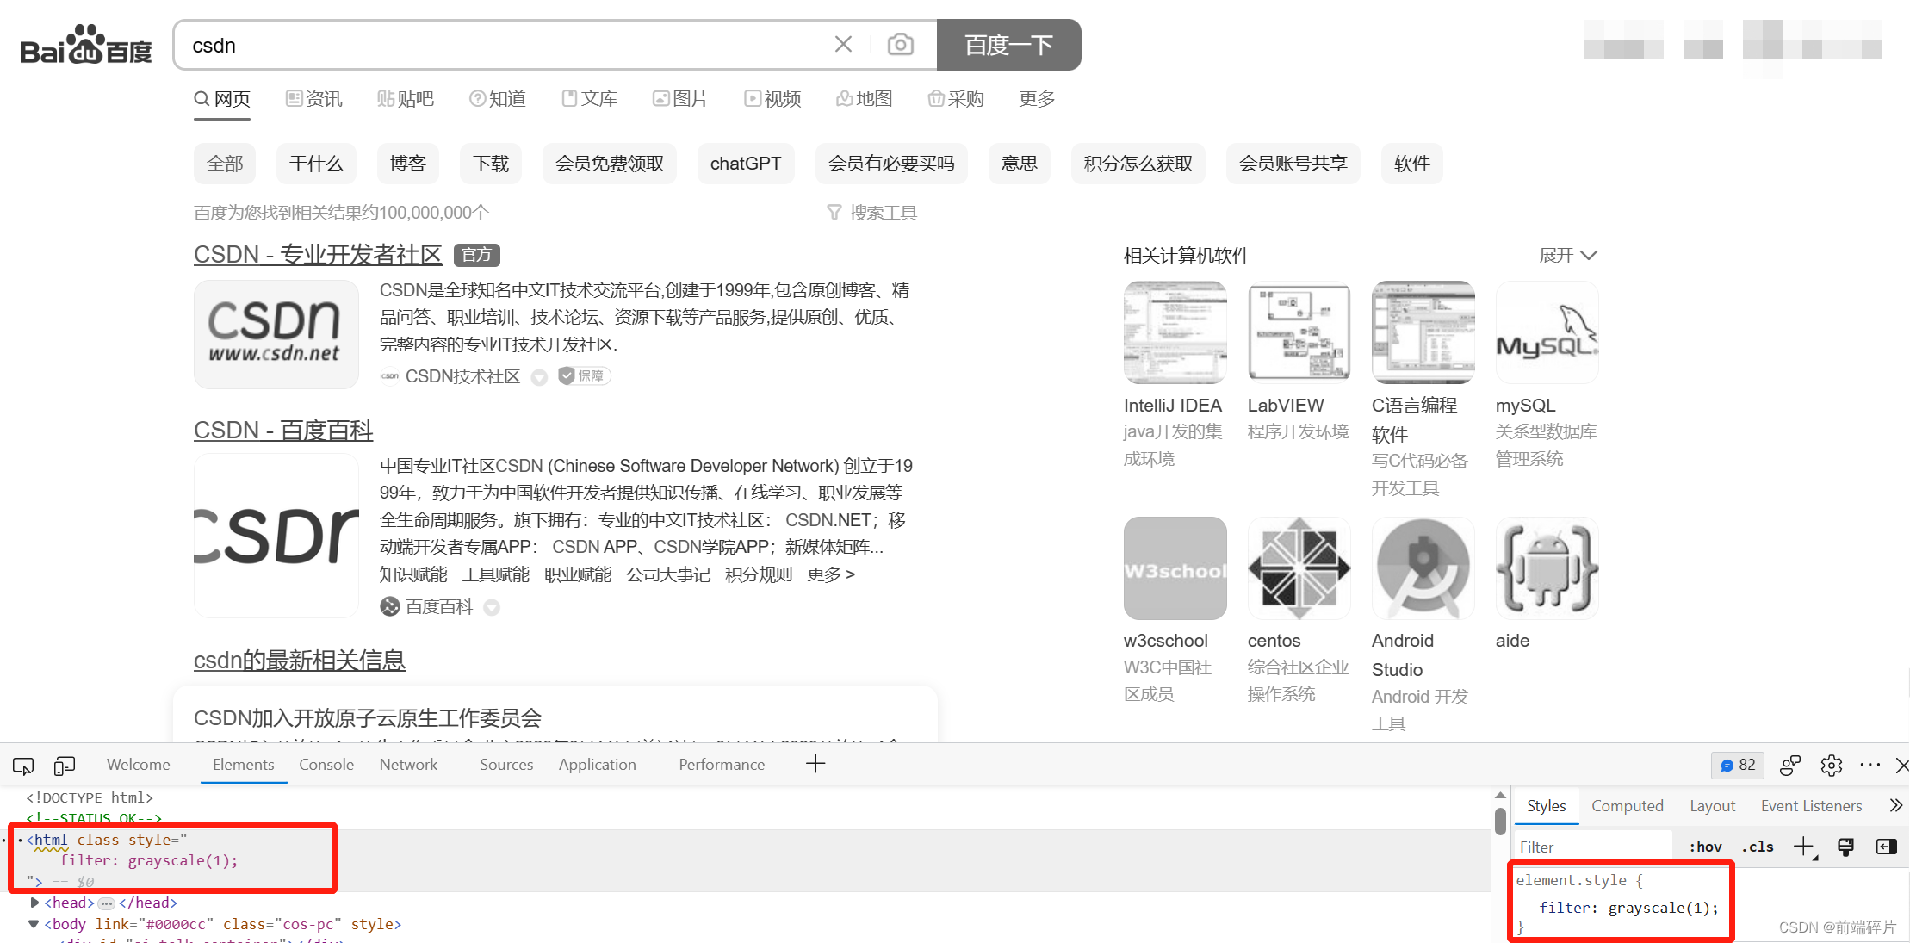Click the LabVIEW thumbnail
The width and height of the screenshot is (1910, 943).
click(1299, 332)
